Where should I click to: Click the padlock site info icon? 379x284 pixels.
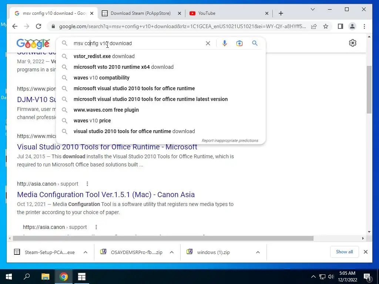53,26
